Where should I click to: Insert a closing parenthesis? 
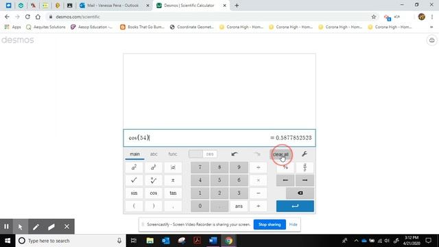click(x=154, y=206)
